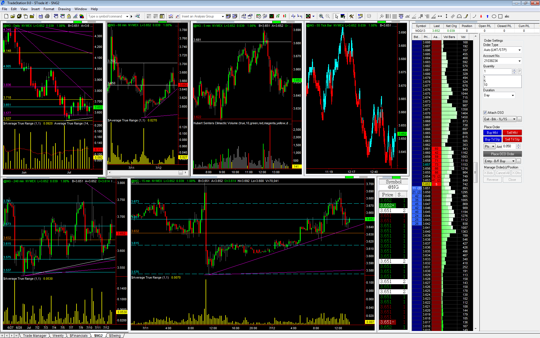Open the Format menu
This screenshot has height=338, width=540.
(49, 9)
